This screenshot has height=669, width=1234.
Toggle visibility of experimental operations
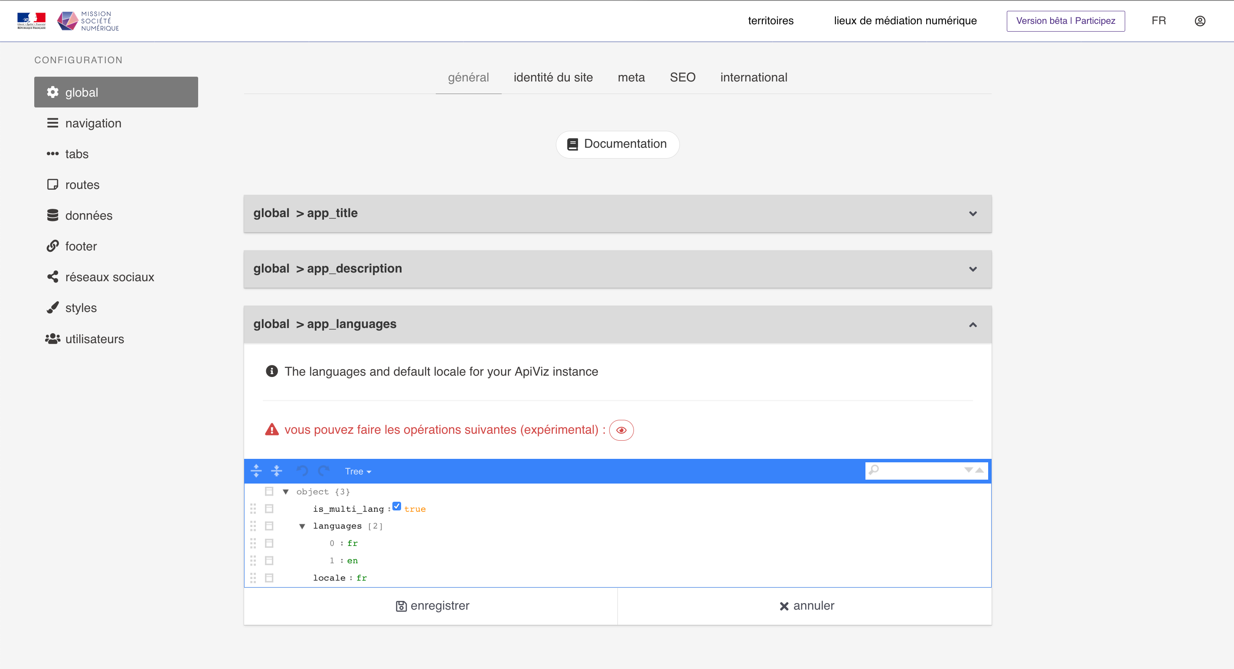tap(621, 429)
